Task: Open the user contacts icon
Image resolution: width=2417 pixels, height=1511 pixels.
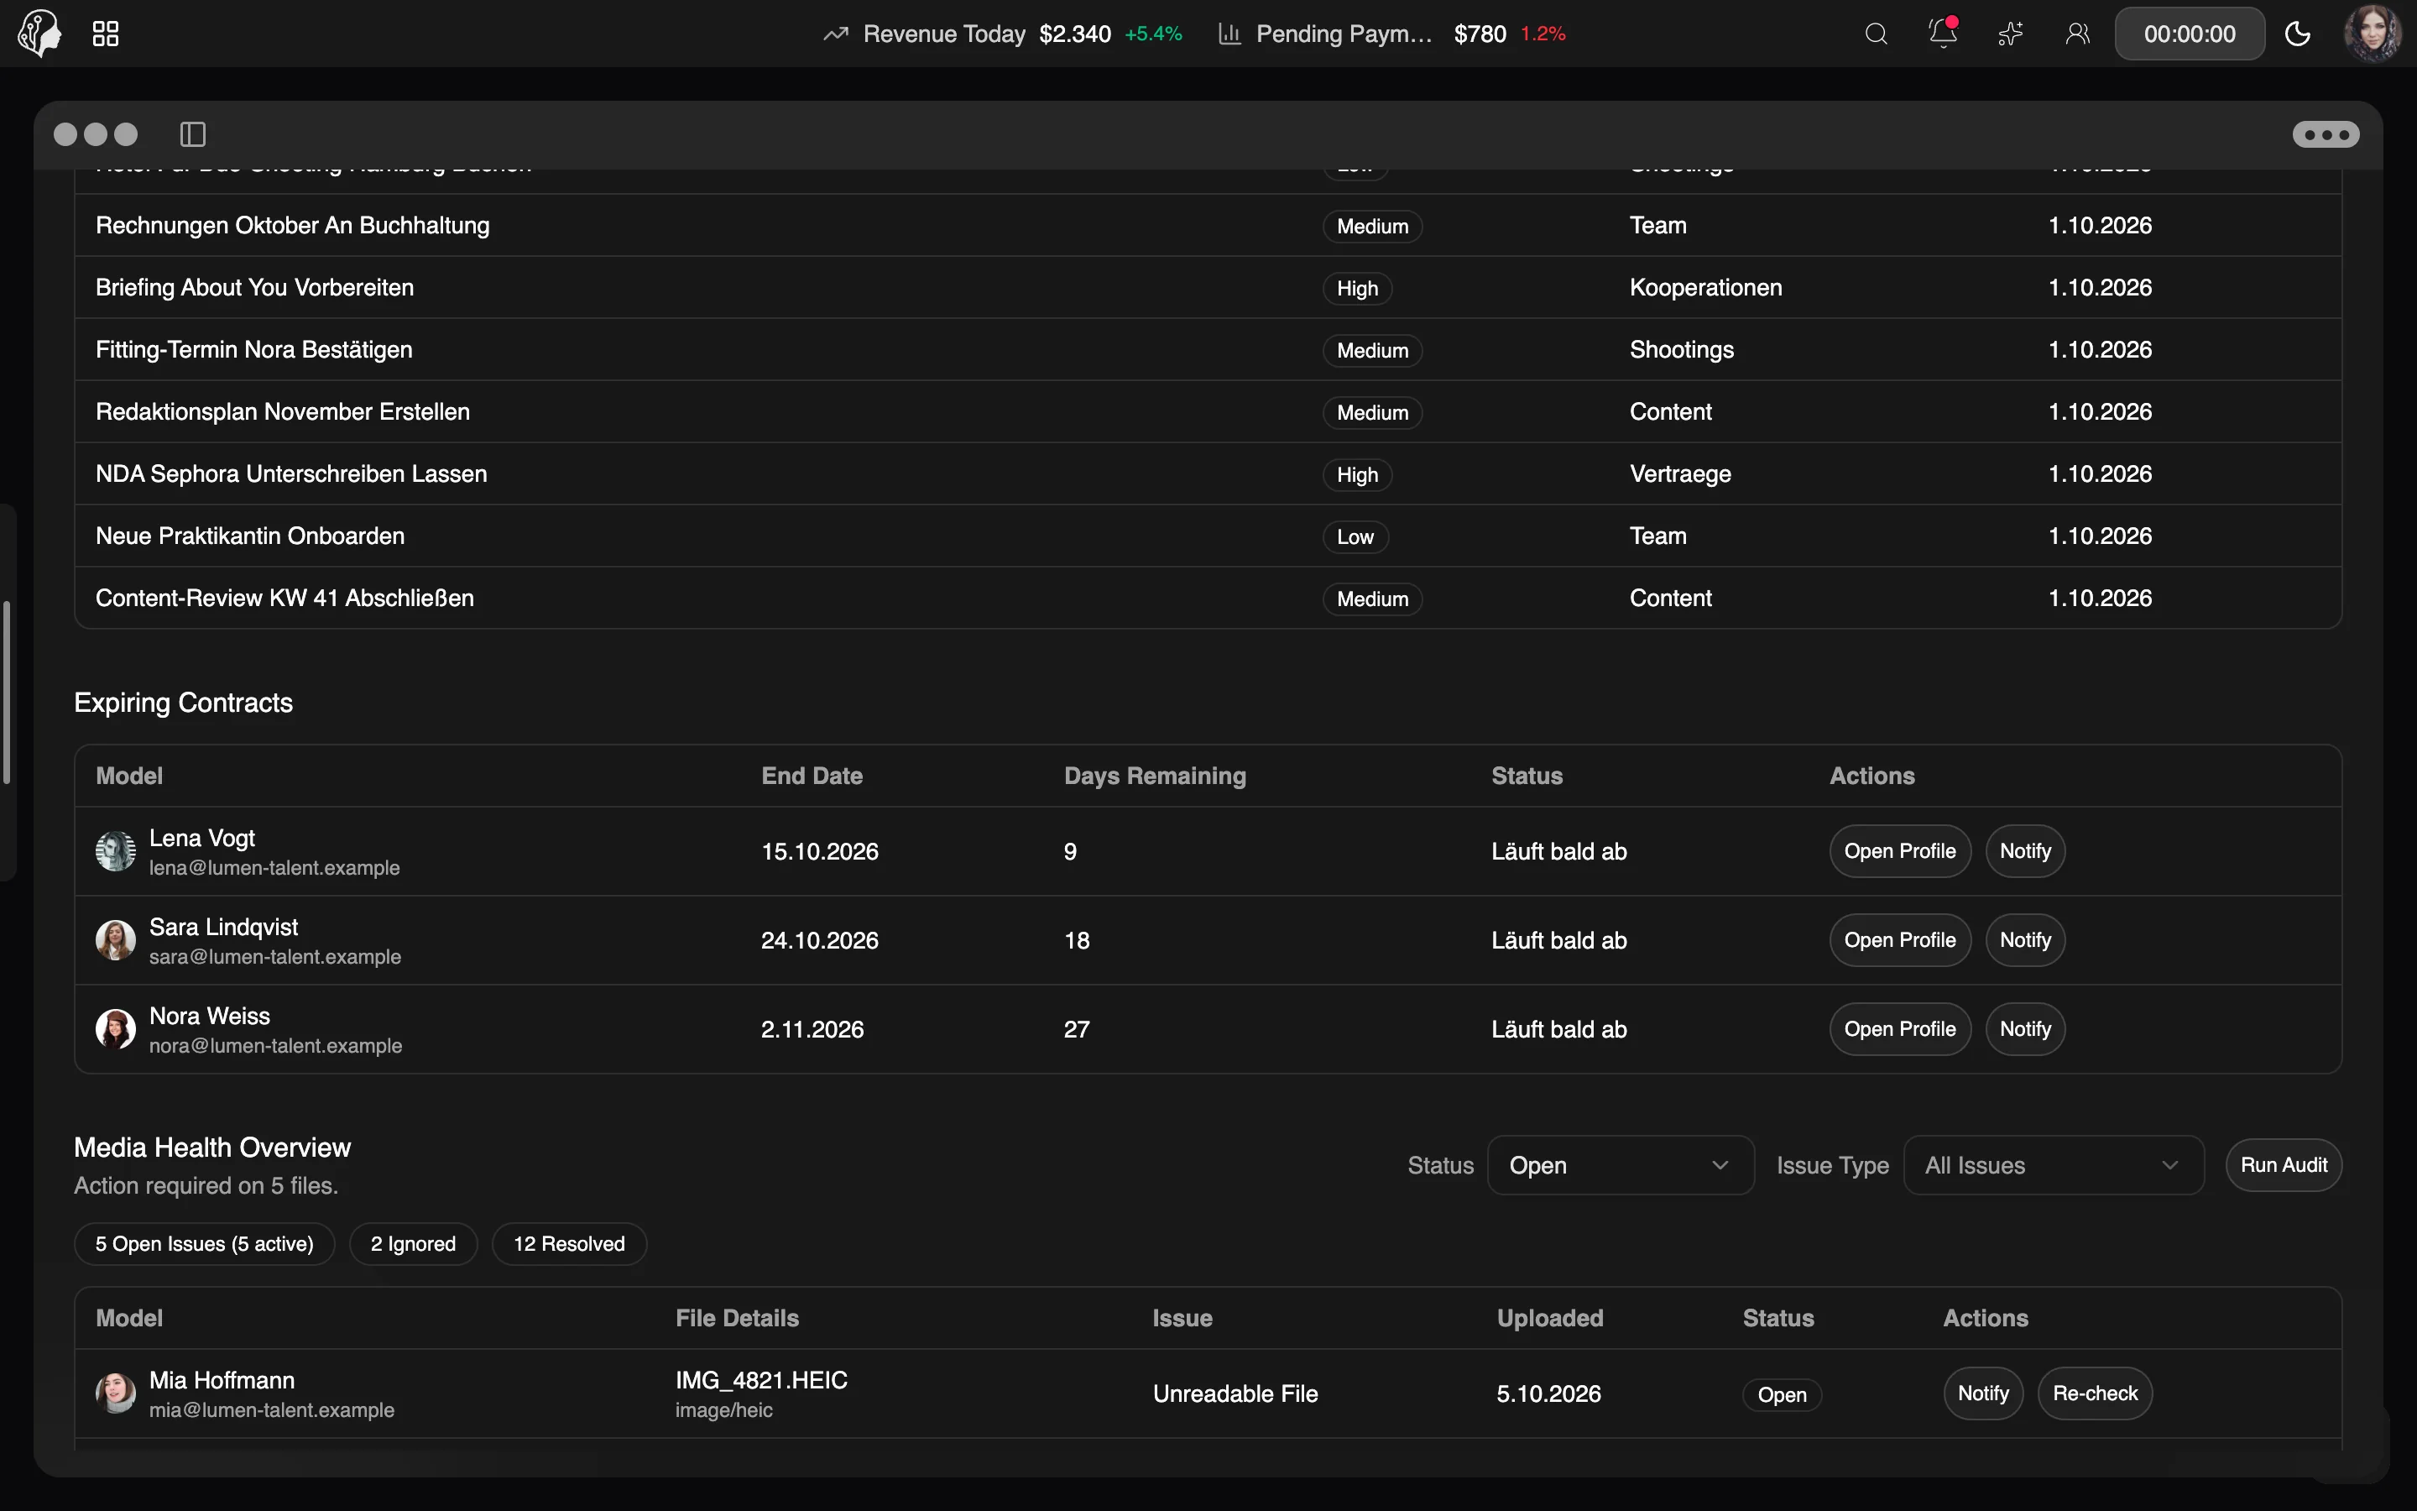Action: 2077,34
